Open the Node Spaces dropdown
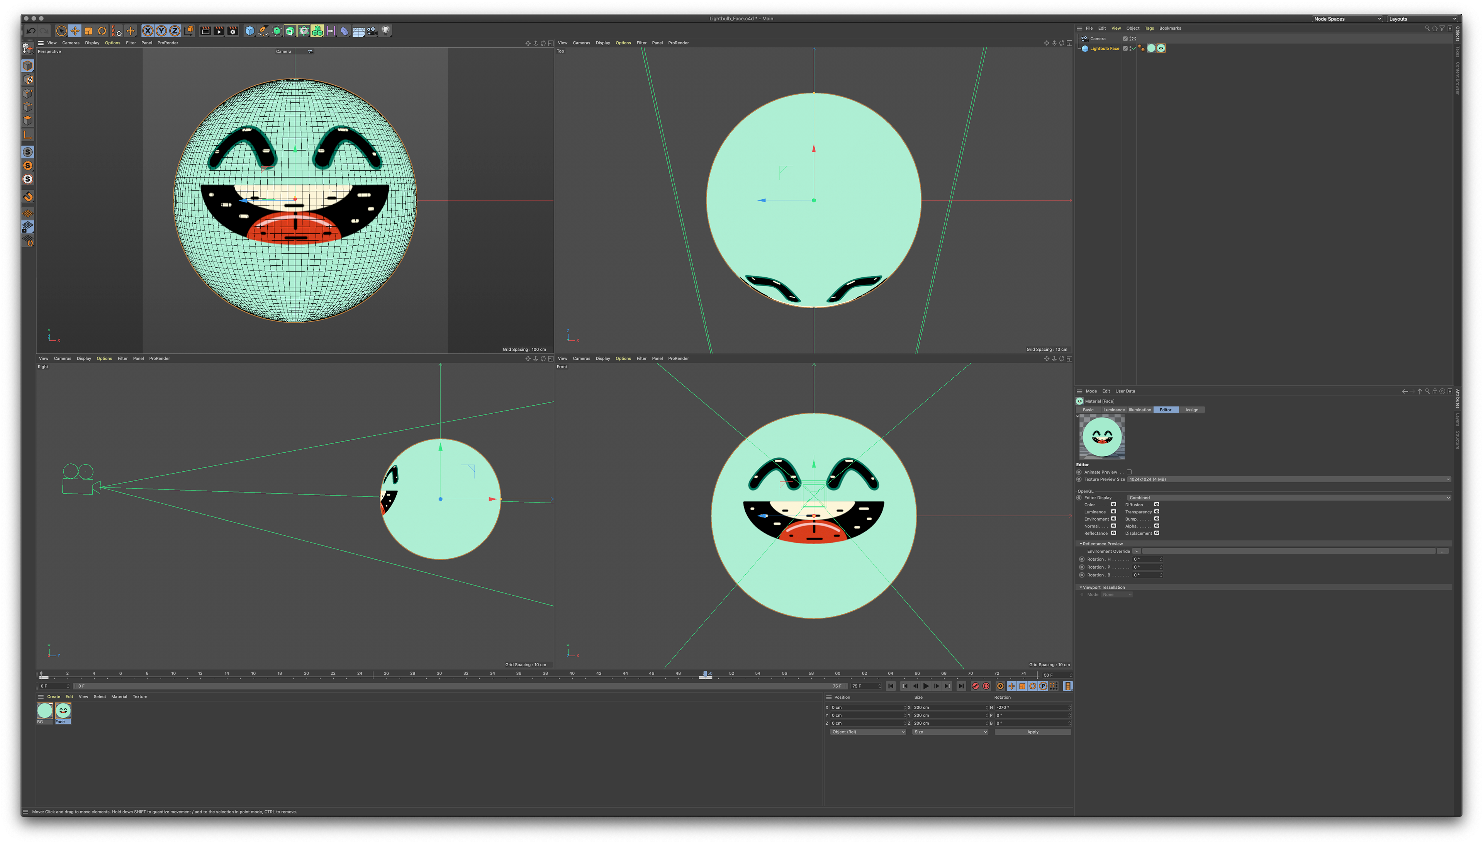Image resolution: width=1483 pixels, height=844 pixels. [x=1347, y=19]
